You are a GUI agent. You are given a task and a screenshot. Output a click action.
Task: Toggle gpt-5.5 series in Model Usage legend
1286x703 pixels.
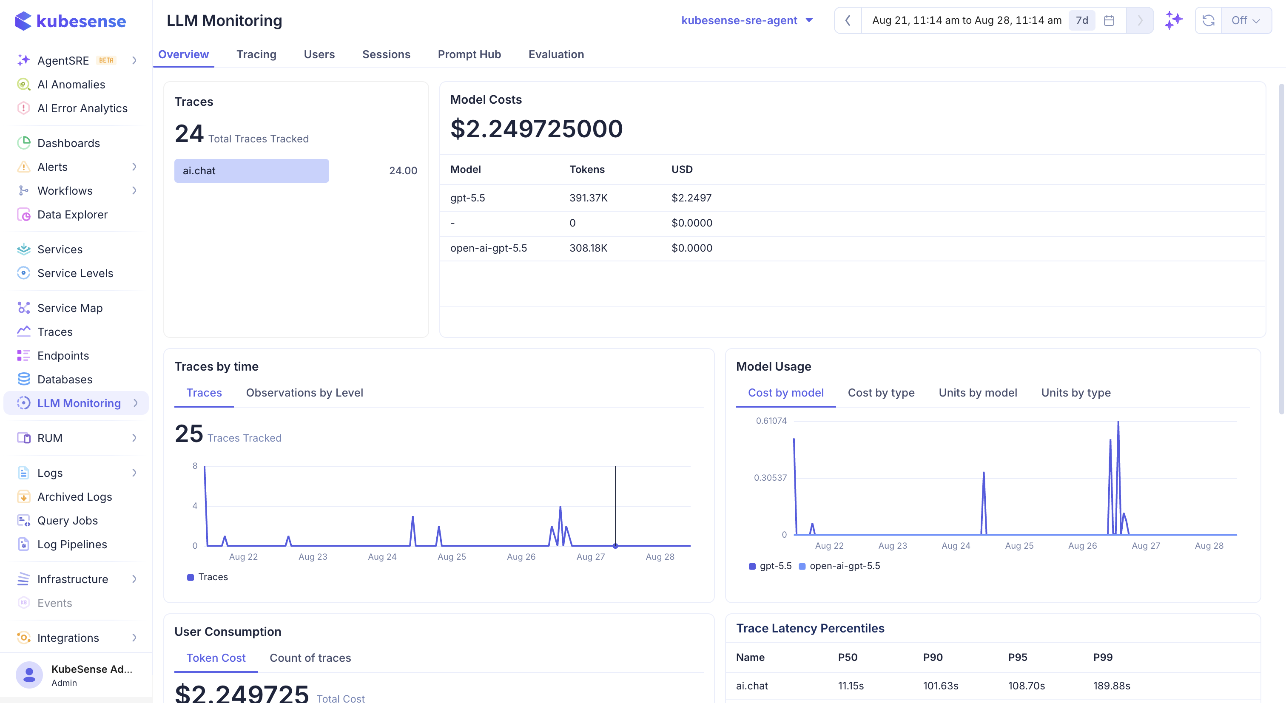[770, 566]
